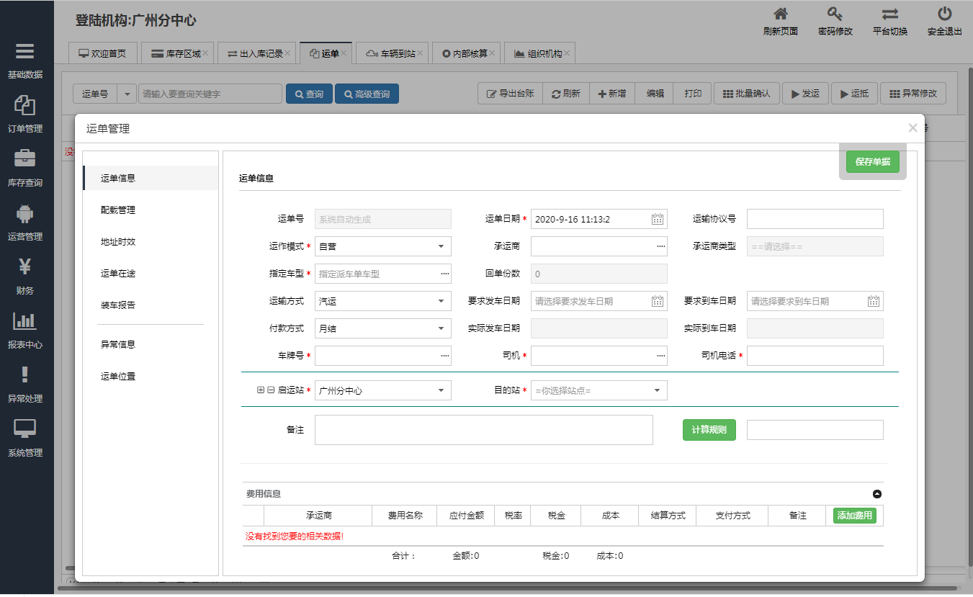
Task: Open calendar picker for 运单日期
Action: tap(657, 219)
